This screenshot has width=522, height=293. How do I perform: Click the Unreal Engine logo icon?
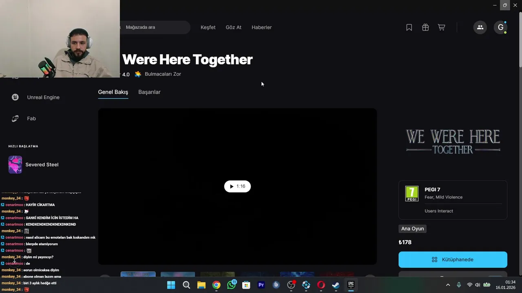pyautogui.click(x=15, y=97)
